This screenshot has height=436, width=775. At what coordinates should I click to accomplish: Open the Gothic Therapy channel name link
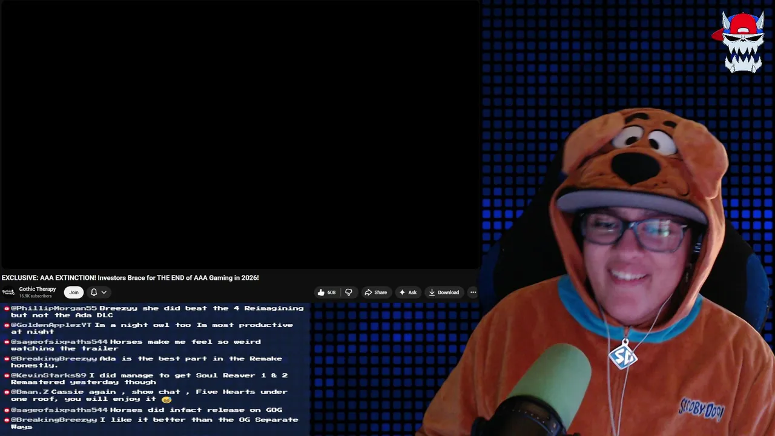pyautogui.click(x=38, y=289)
